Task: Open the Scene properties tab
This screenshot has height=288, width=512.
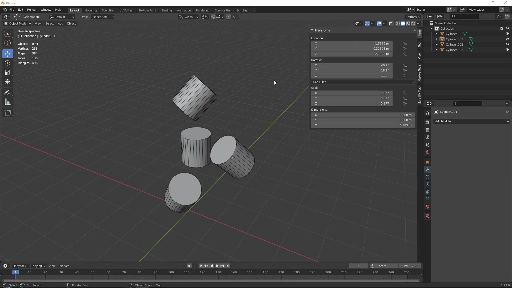Action: [x=427, y=145]
